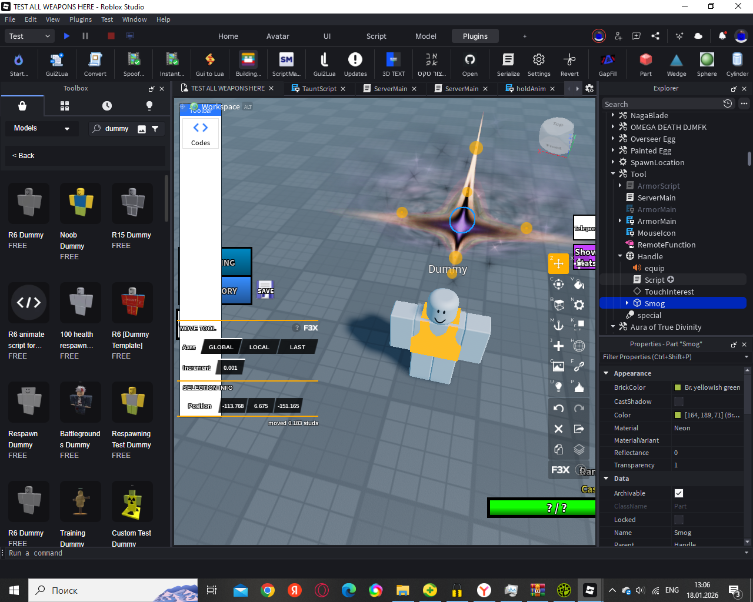This screenshot has height=602, width=753.
Task: Expand the Smog part in Explorer
Action: [x=627, y=303]
